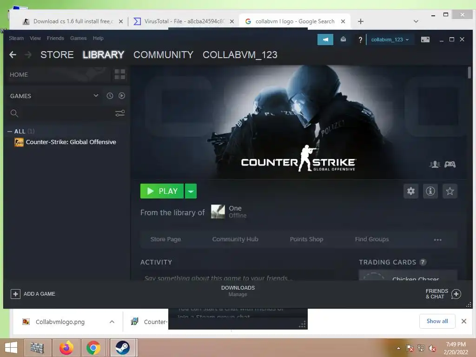Open the Games menu
Viewport: 476px width, 357px height.
pyautogui.click(x=78, y=38)
